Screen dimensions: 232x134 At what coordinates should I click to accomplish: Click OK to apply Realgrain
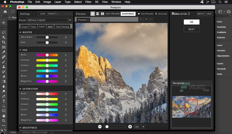tap(191, 22)
